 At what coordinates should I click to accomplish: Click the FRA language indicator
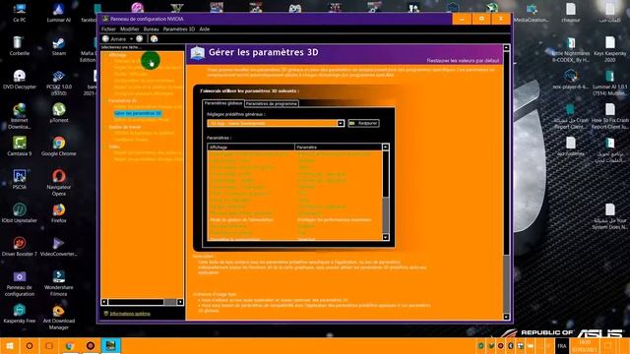[x=562, y=346]
